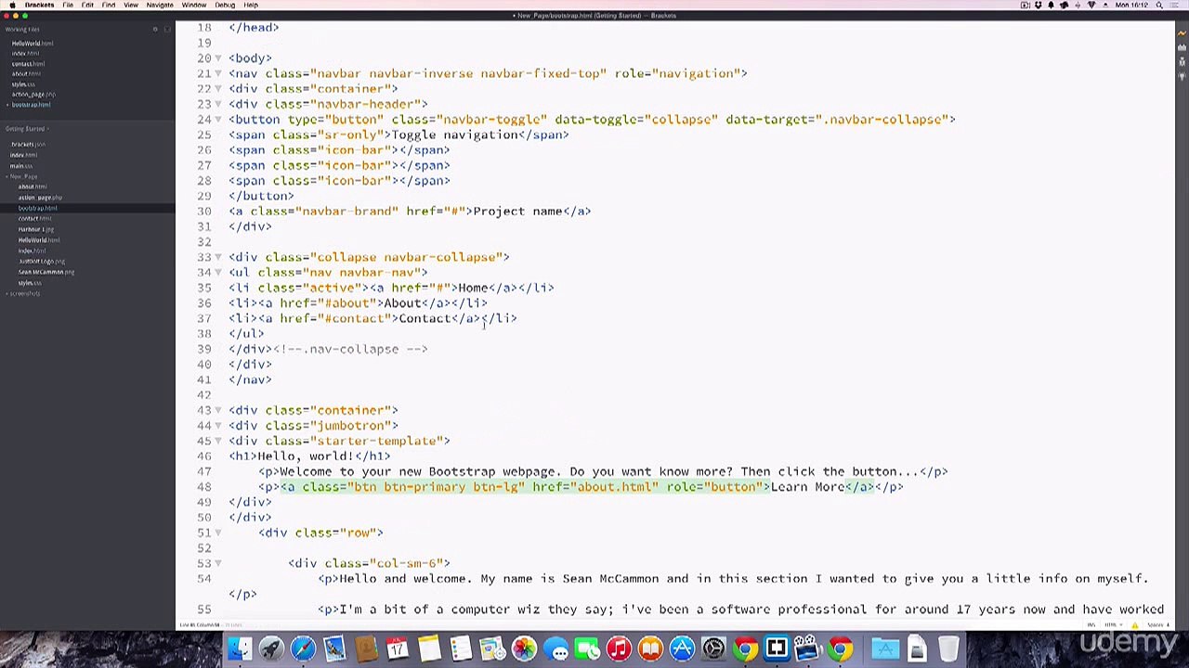This screenshot has height=668, width=1189.
Task: Collapse code fold arrow at line 45
Action: [x=218, y=441]
